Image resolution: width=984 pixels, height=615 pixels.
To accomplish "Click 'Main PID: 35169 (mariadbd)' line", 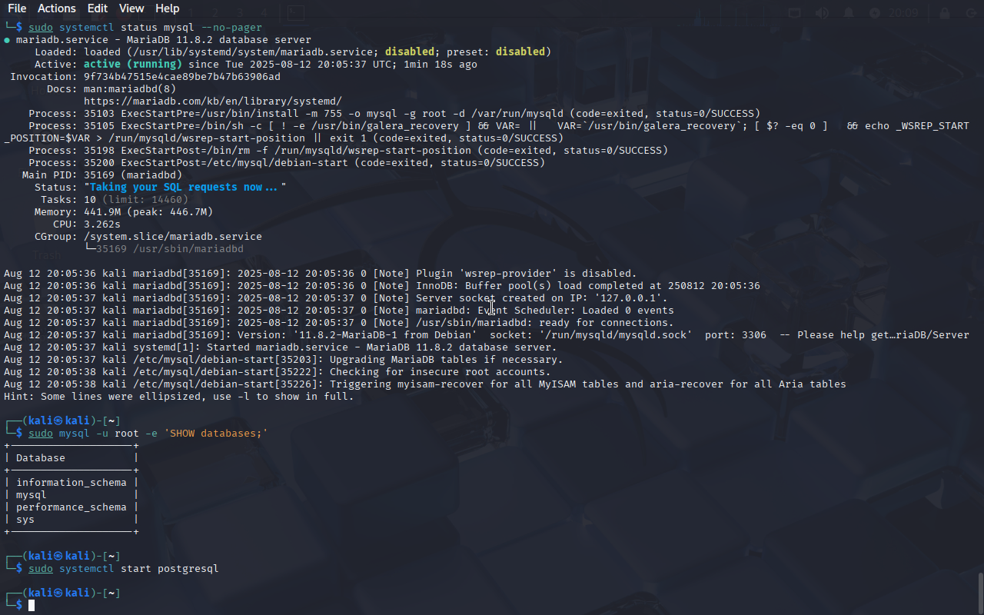I will (x=102, y=175).
